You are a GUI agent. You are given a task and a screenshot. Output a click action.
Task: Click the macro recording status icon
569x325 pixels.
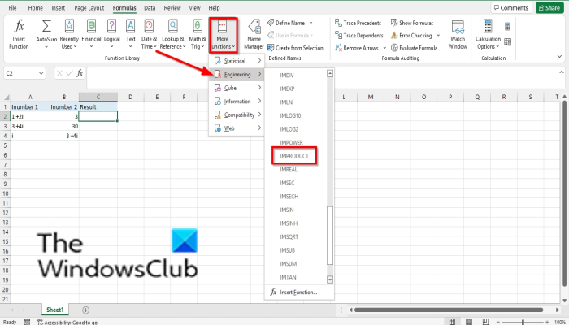[27, 322]
